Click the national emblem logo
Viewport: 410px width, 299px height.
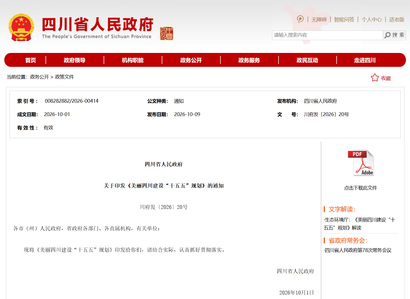click(21, 27)
